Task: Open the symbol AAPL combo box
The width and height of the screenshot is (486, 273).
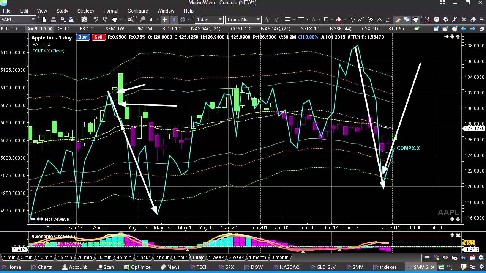Action: (18, 19)
